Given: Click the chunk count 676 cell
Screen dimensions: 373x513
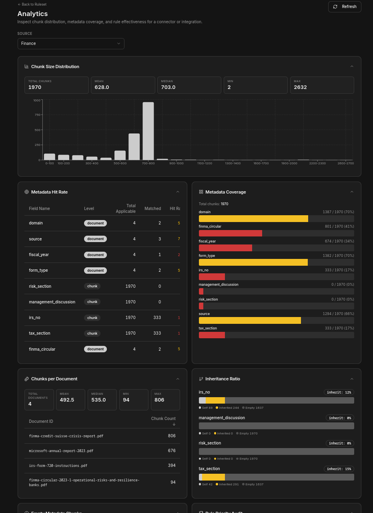Looking at the screenshot, I should [x=172, y=451].
